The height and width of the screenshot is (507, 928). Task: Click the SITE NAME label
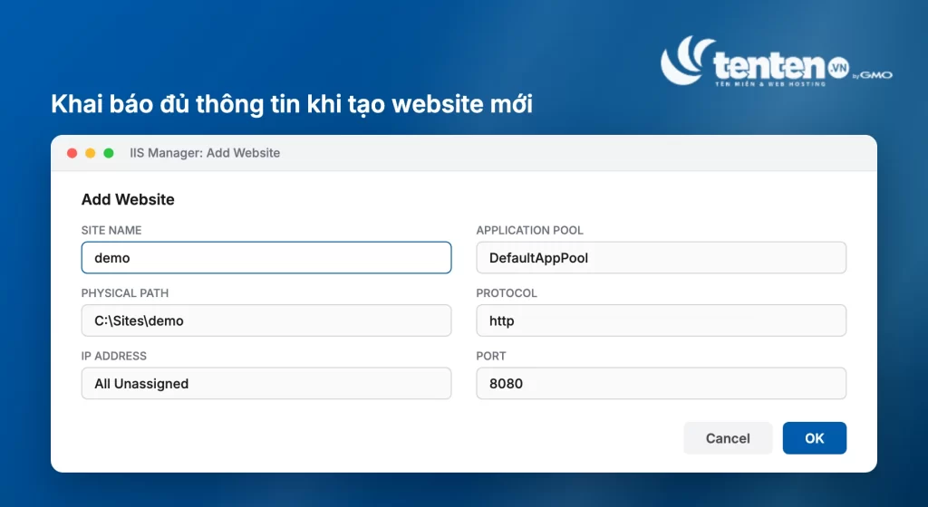click(x=111, y=231)
